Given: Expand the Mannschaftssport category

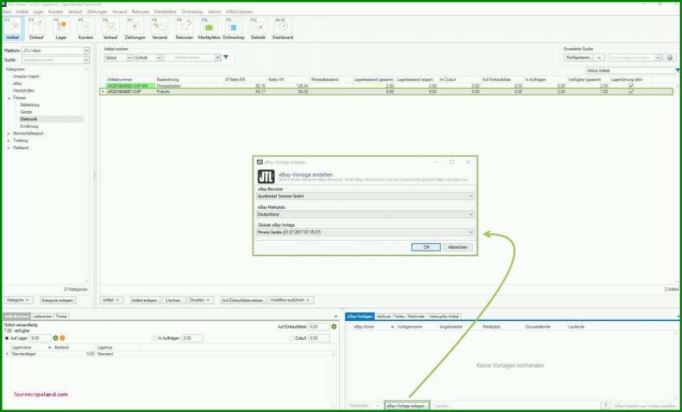Looking at the screenshot, I should [x=8, y=134].
